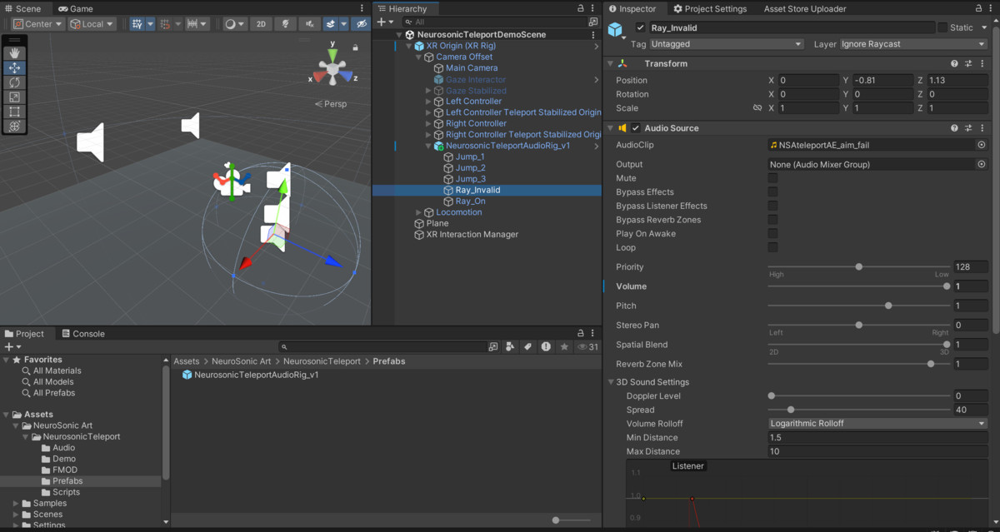Screen dimensions: 1000x532
Task: Open the AudioClip object picker circle icon
Action: (x=982, y=144)
